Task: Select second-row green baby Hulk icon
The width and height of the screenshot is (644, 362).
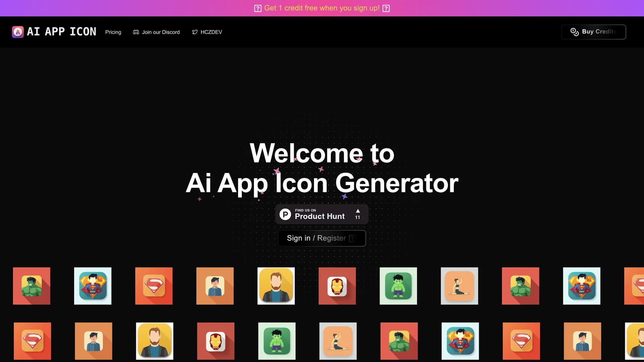Action: 277,341
